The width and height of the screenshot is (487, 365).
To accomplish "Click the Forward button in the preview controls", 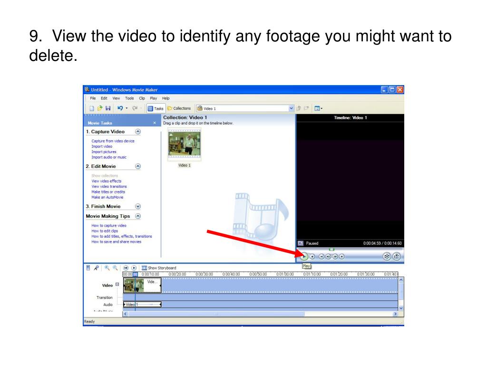I will 341,256.
